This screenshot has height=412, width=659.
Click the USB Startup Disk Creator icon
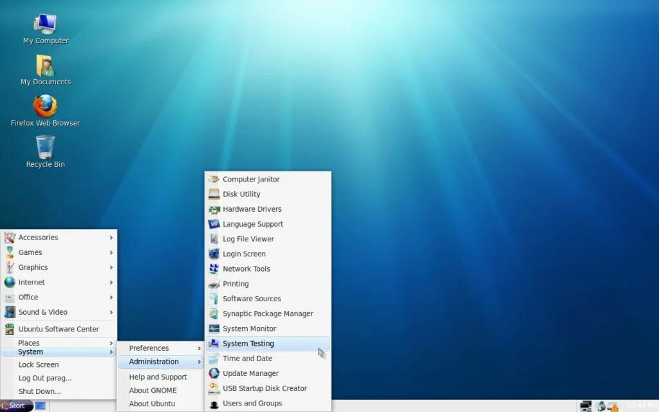point(214,388)
